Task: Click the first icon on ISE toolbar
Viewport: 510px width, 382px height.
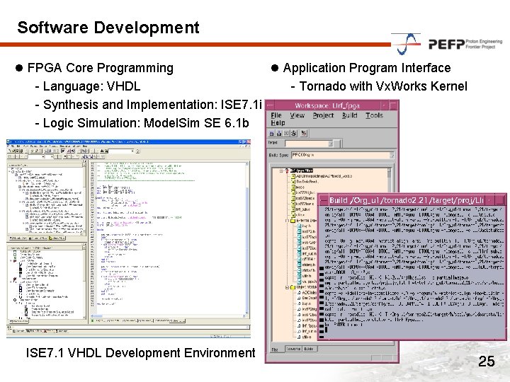Action: [x=10, y=151]
